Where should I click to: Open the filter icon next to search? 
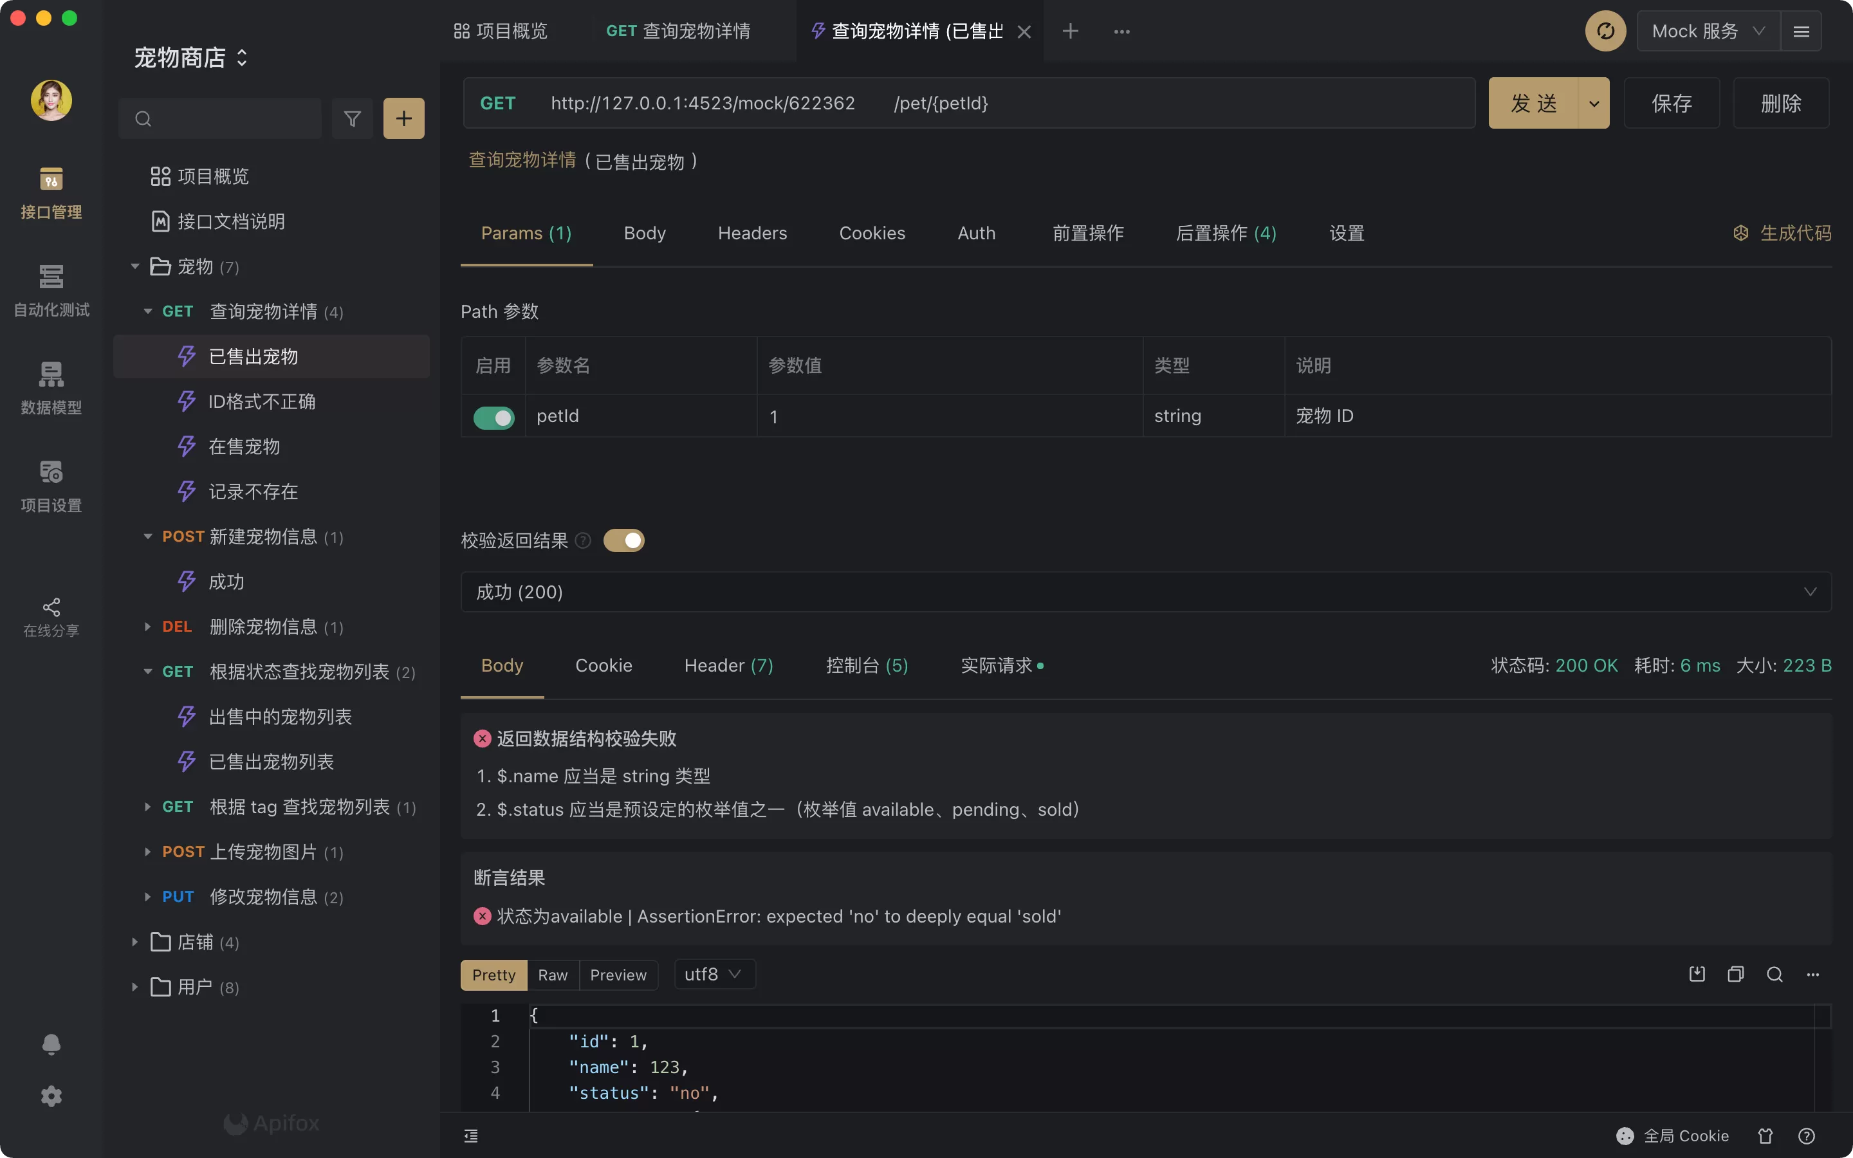352,118
